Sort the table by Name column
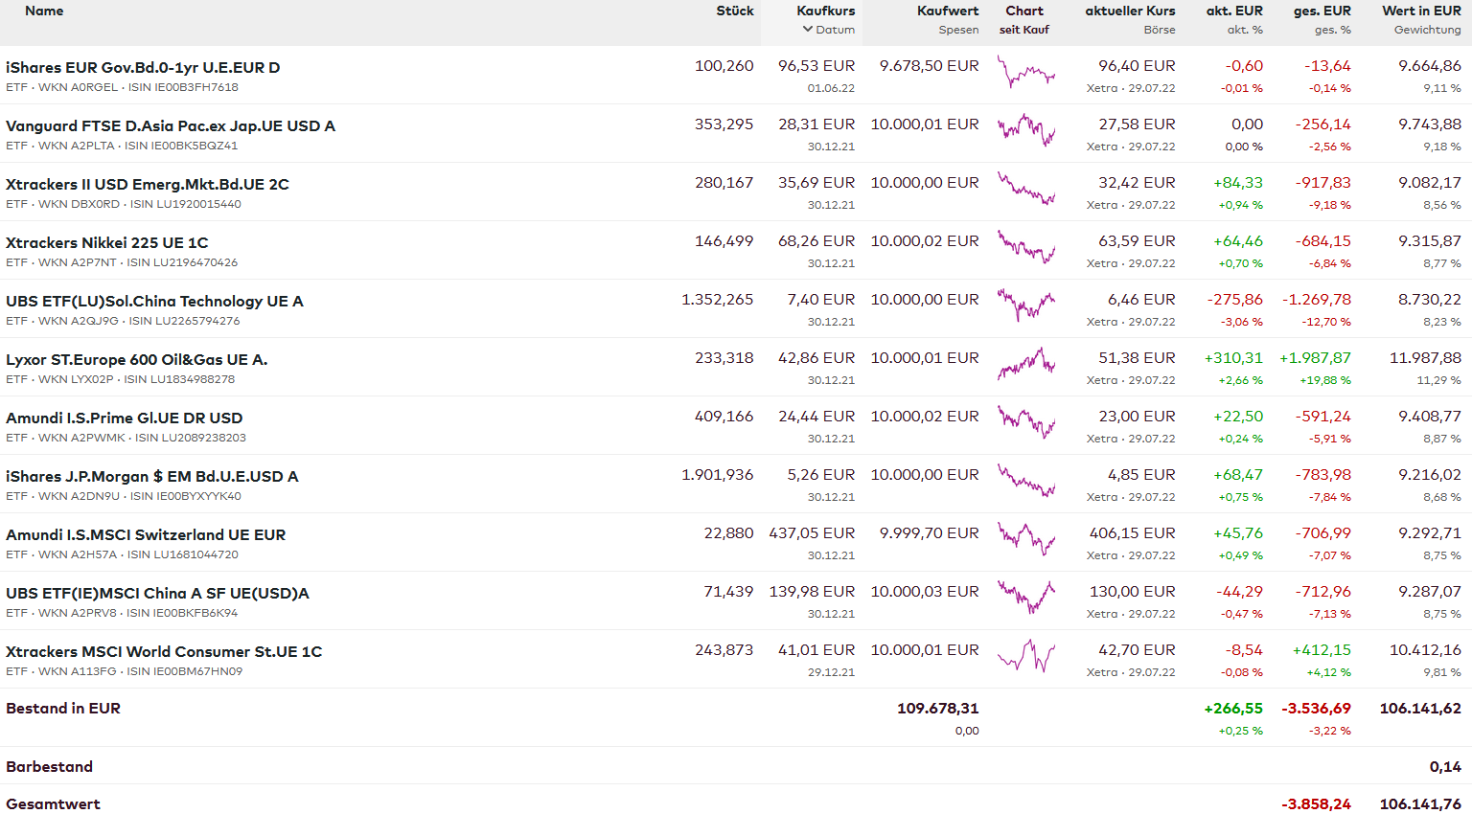 click(x=44, y=11)
